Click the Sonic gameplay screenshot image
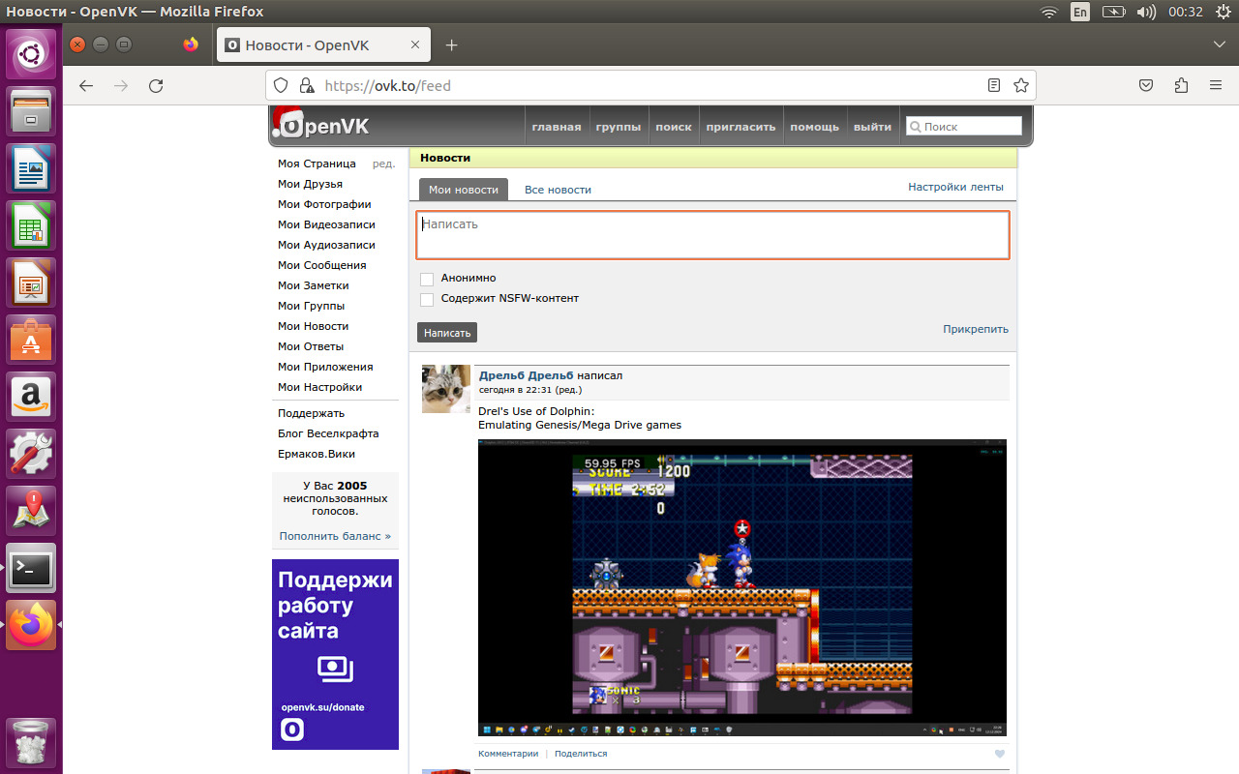Screen dimensions: 1239x774 (x=741, y=587)
